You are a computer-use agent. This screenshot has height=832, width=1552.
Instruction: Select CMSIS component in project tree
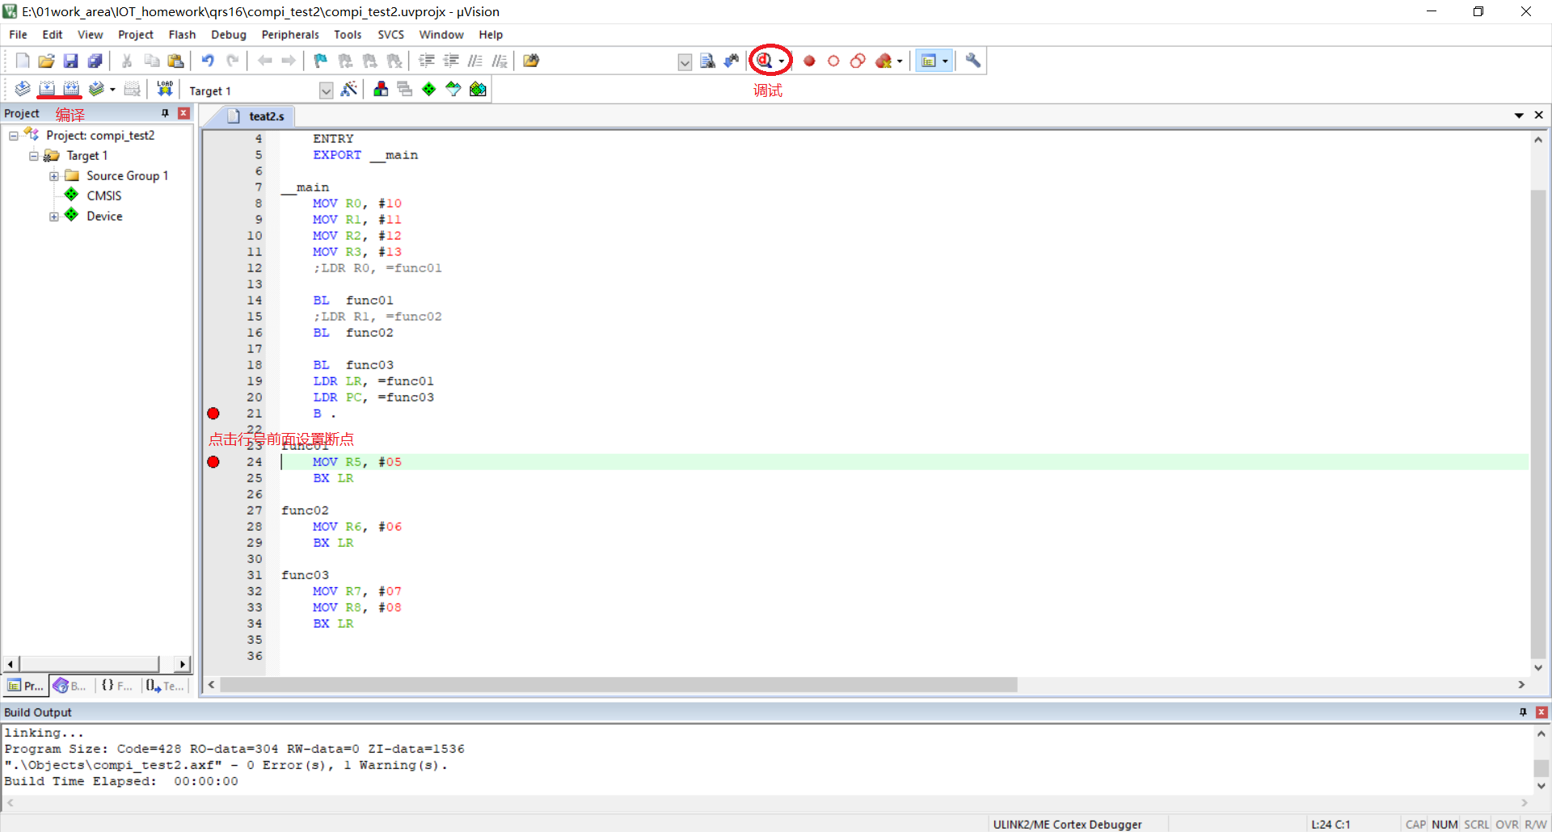point(103,196)
